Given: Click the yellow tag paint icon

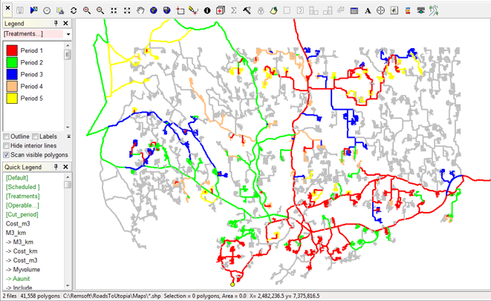Looking at the screenshot, I should pyautogui.click(x=273, y=10).
